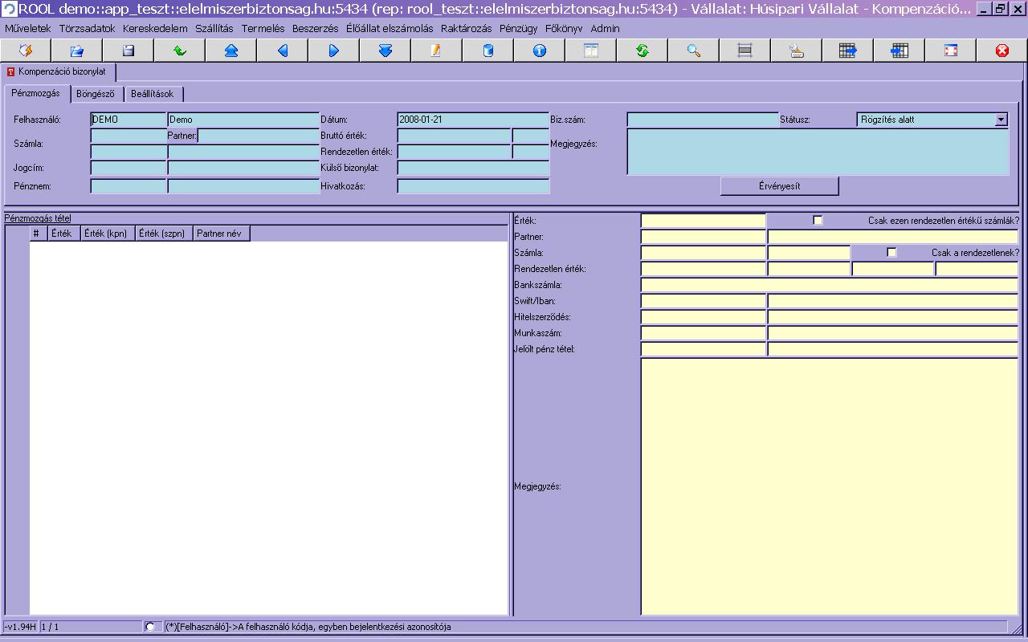Enable the 'Csak a rendezetlenek?' checkbox
The height and width of the screenshot is (642, 1028).
[x=891, y=253]
